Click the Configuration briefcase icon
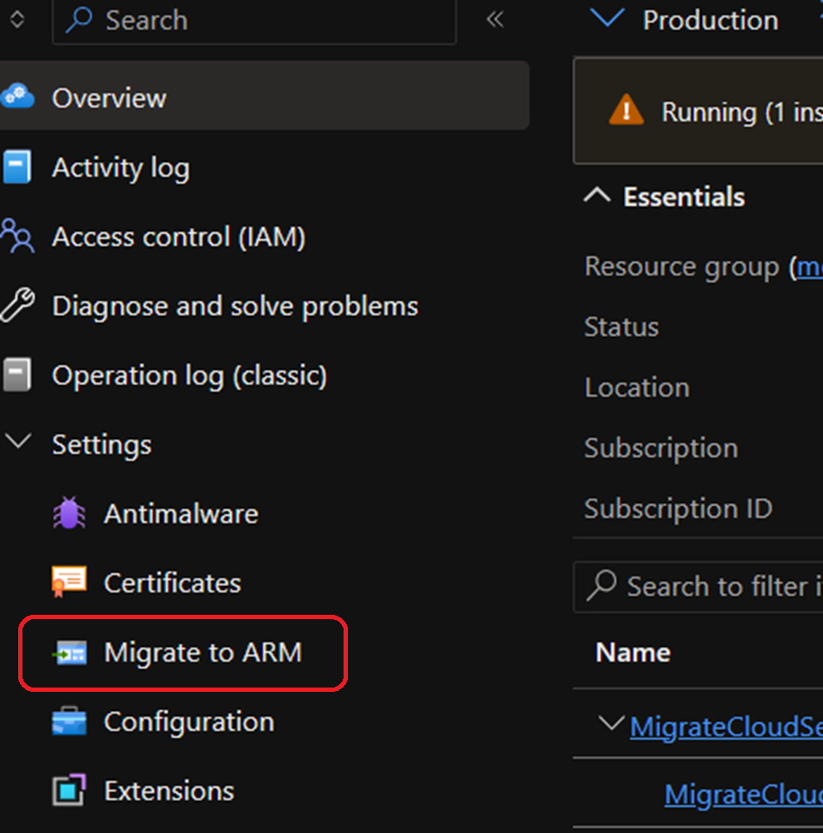This screenshot has height=833, width=823. (69, 721)
